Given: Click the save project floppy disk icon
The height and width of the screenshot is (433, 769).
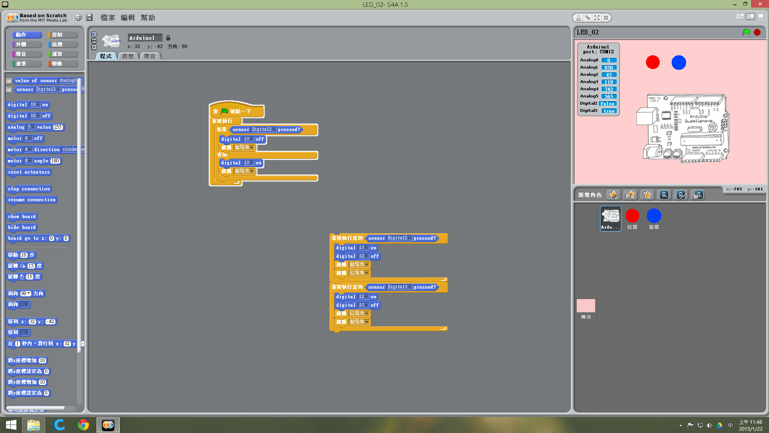Looking at the screenshot, I should [89, 18].
